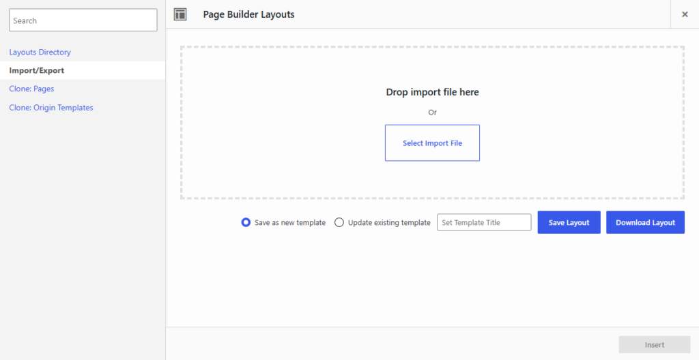This screenshot has height=360, width=699.
Task: Click the Insert button
Action: point(655,345)
